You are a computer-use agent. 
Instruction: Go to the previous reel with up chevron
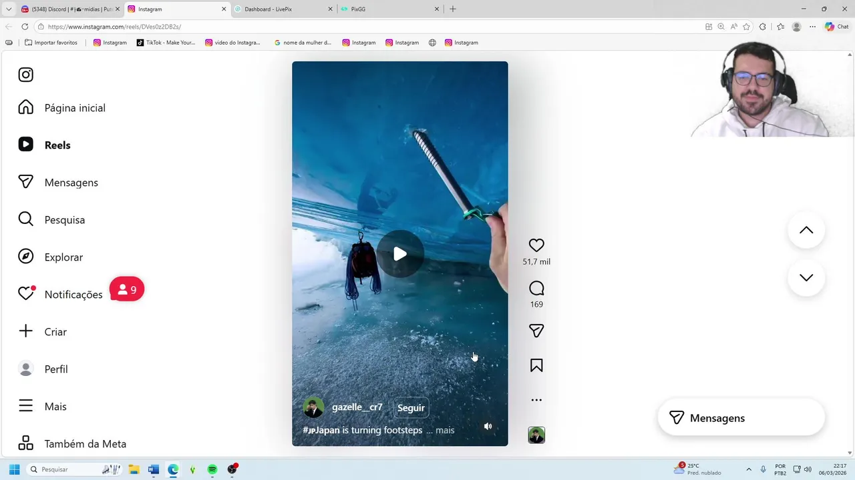[806, 230]
